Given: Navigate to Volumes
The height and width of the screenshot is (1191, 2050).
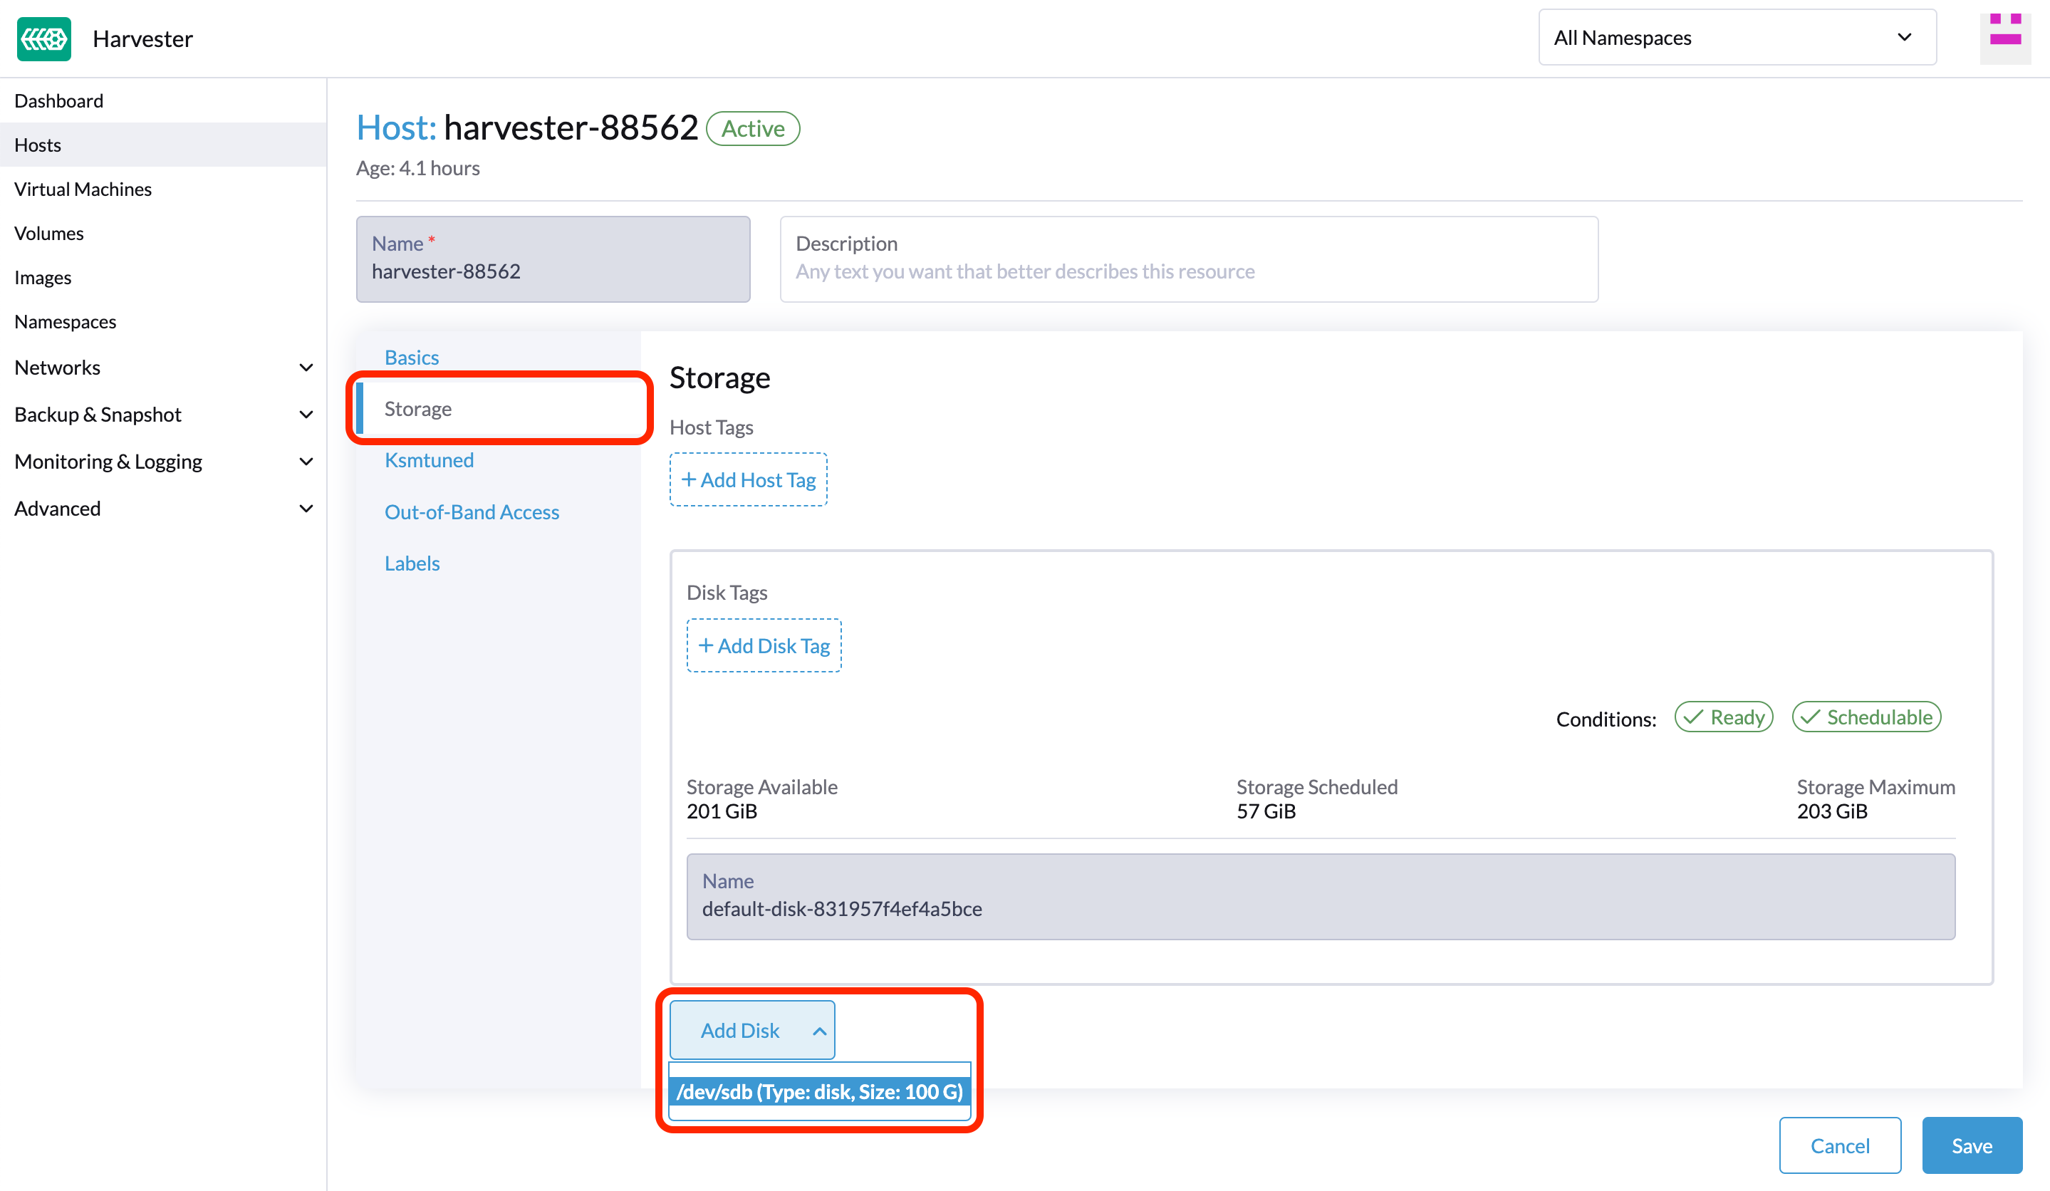Looking at the screenshot, I should [49, 234].
